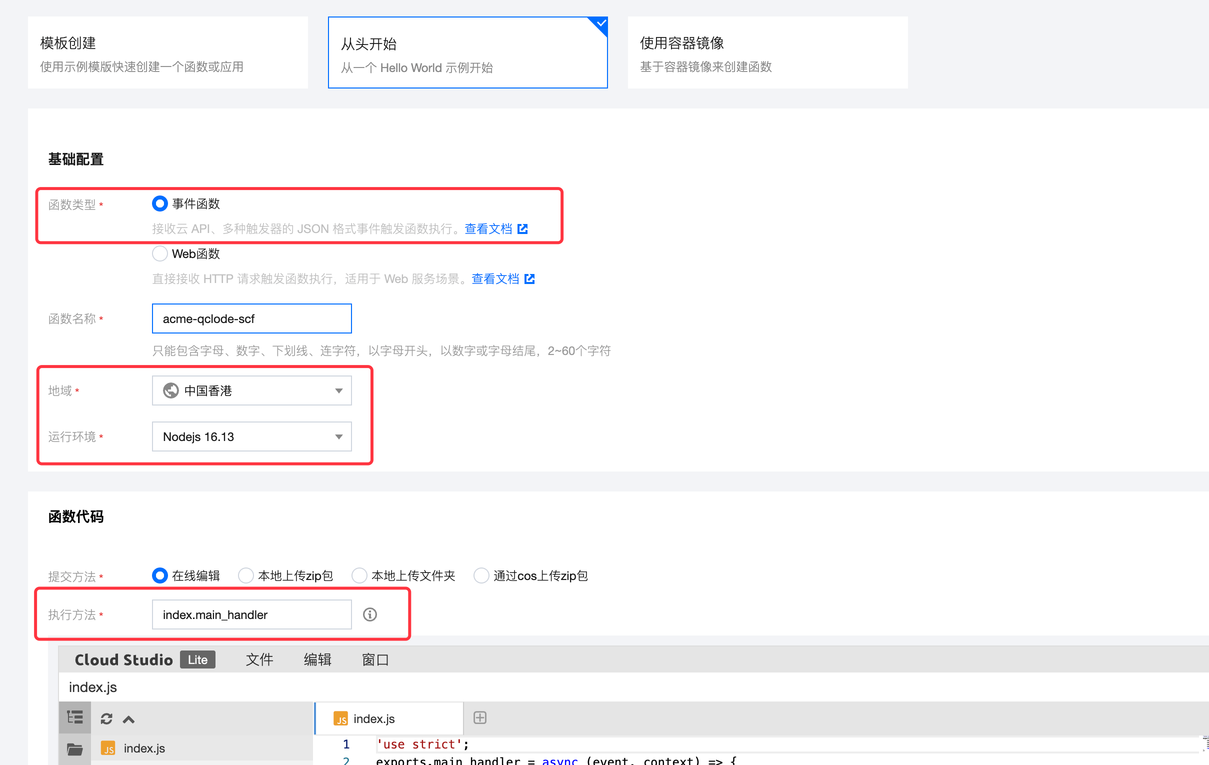Viewport: 1209px width, 765px height.
Task: Click external link icon after Web函数 查看文档
Action: point(529,279)
